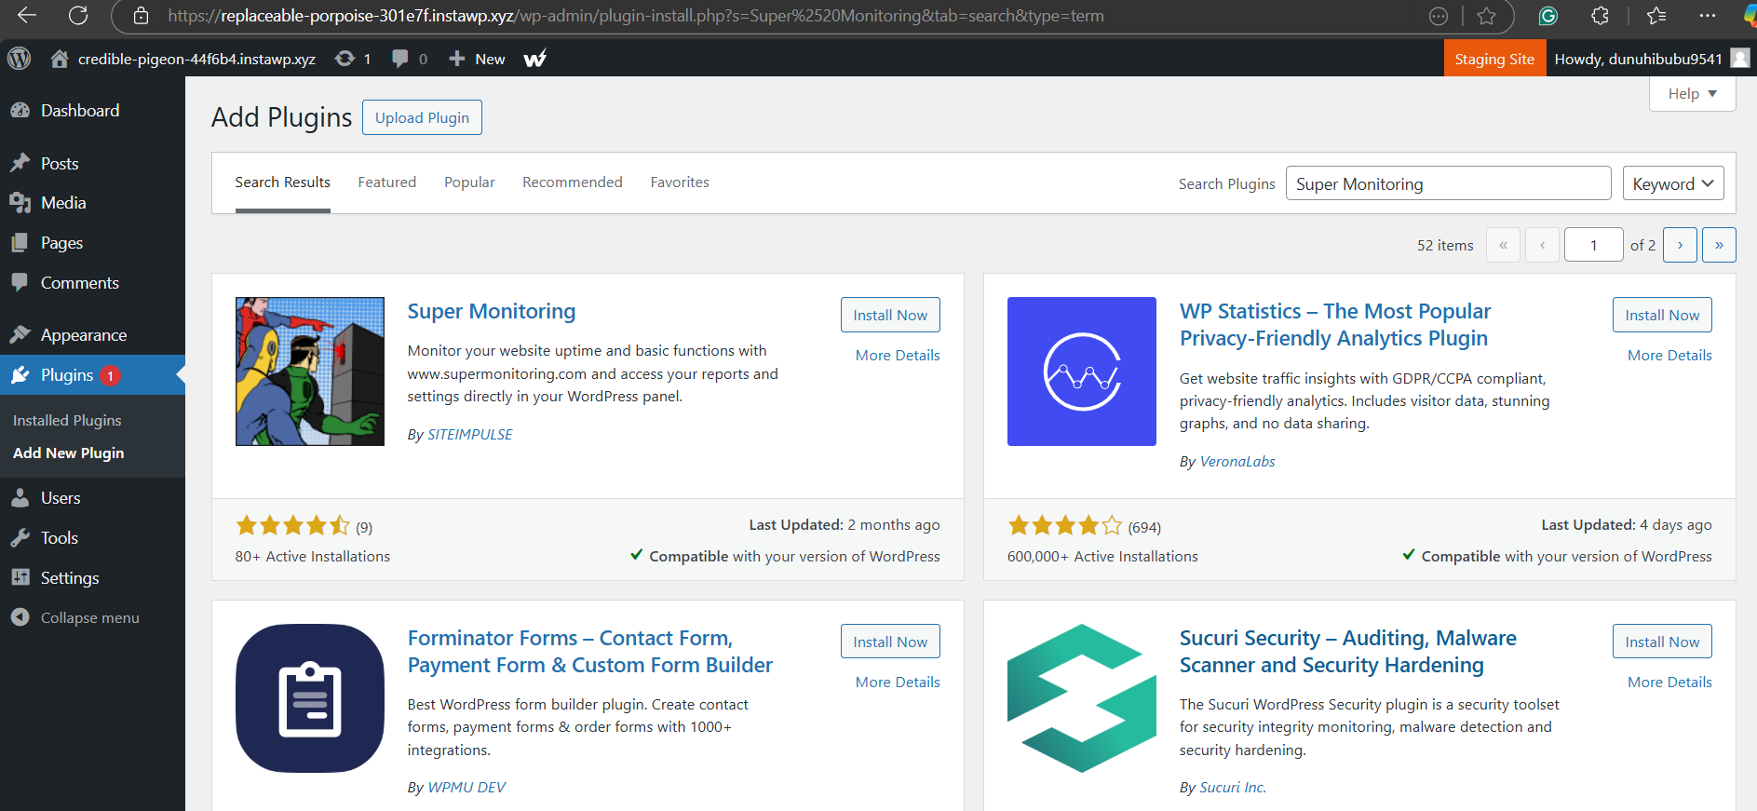Click the Super Monitoring plugin title
The width and height of the screenshot is (1757, 811).
492,311
